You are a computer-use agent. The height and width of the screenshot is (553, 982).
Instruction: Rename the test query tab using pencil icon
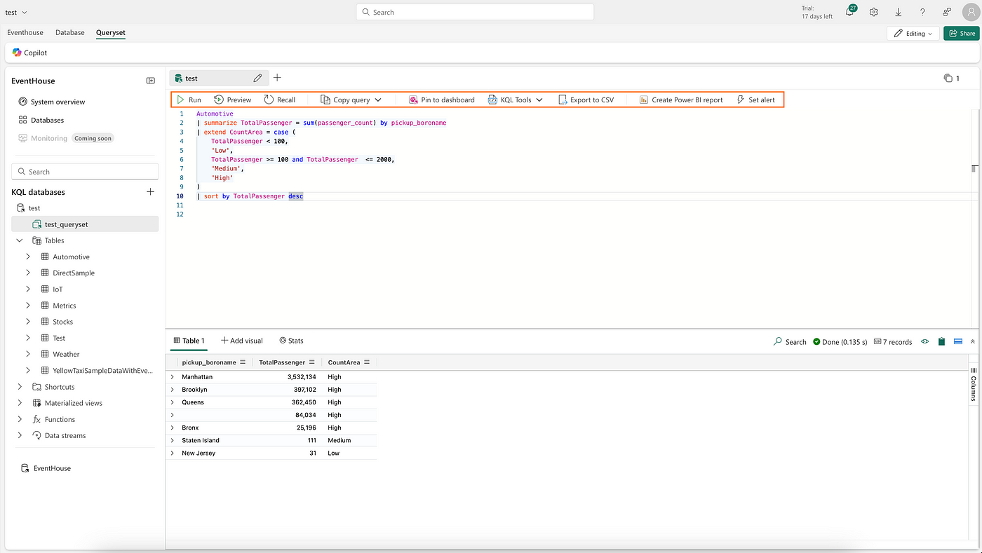pos(257,78)
